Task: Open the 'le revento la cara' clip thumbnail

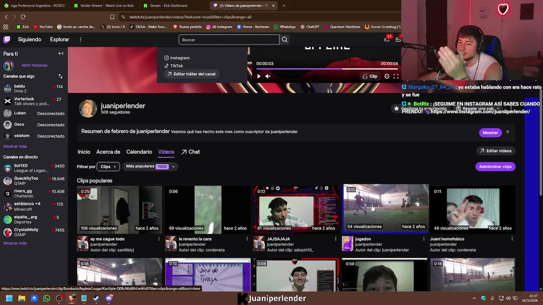Action: [x=208, y=210]
